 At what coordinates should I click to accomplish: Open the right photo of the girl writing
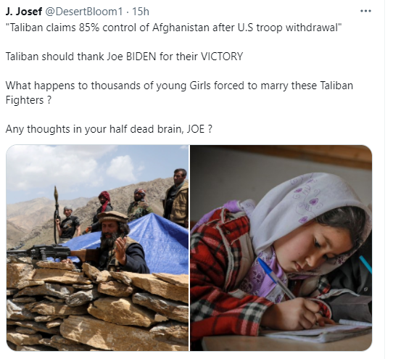[x=281, y=248]
